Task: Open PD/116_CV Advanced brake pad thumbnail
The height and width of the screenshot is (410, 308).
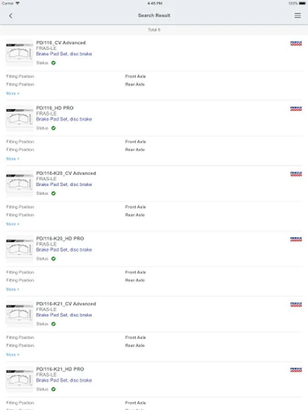Action: (20, 52)
